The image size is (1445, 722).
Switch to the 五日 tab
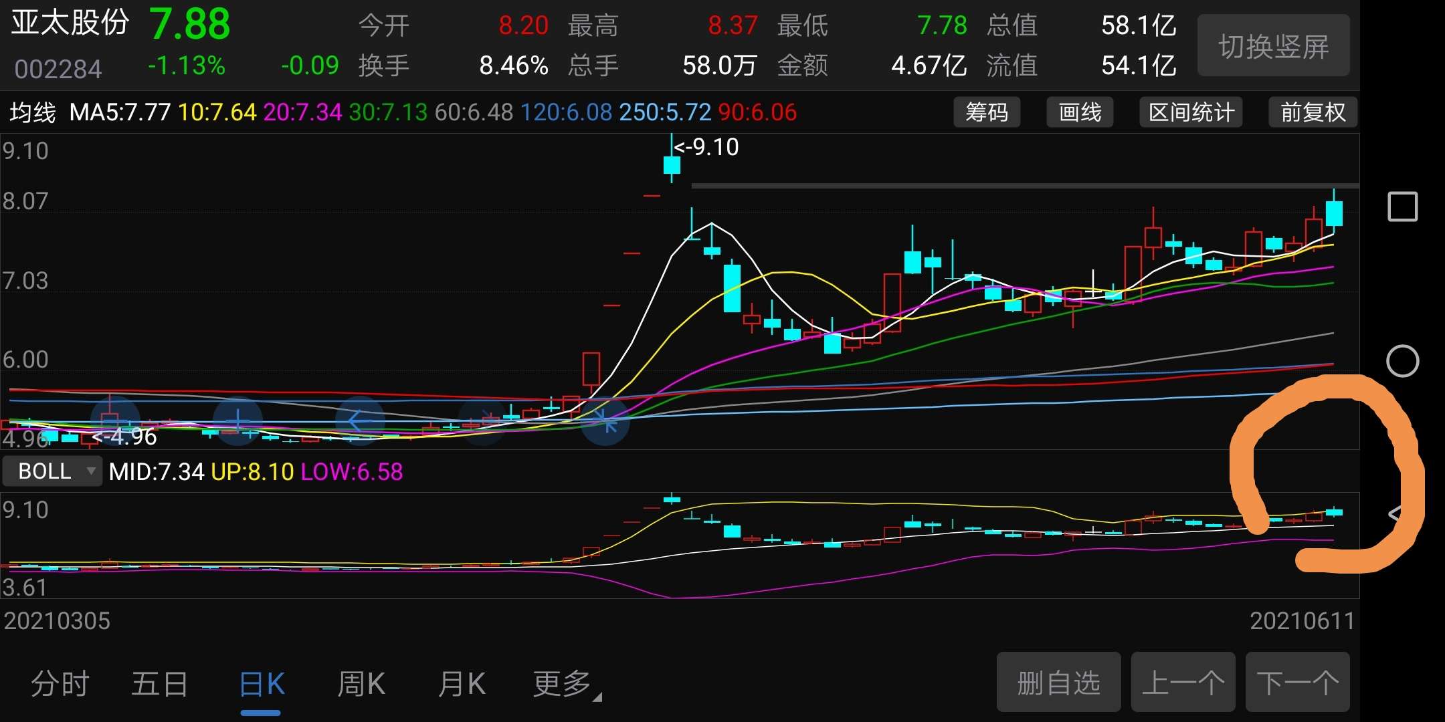[159, 684]
